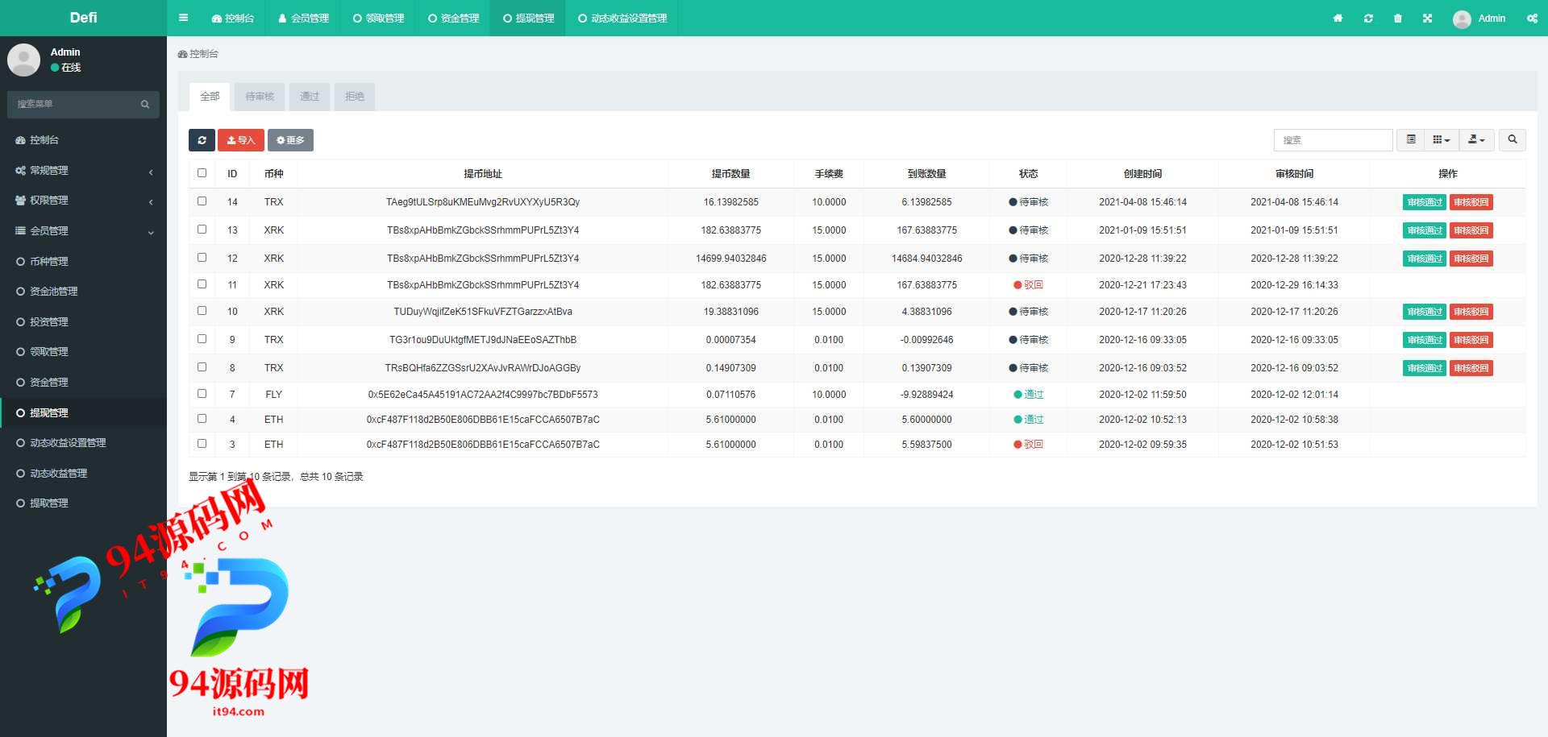Open the 会员管理 top navigation tab
Viewport: 1548px width, 737px height.
[x=303, y=18]
